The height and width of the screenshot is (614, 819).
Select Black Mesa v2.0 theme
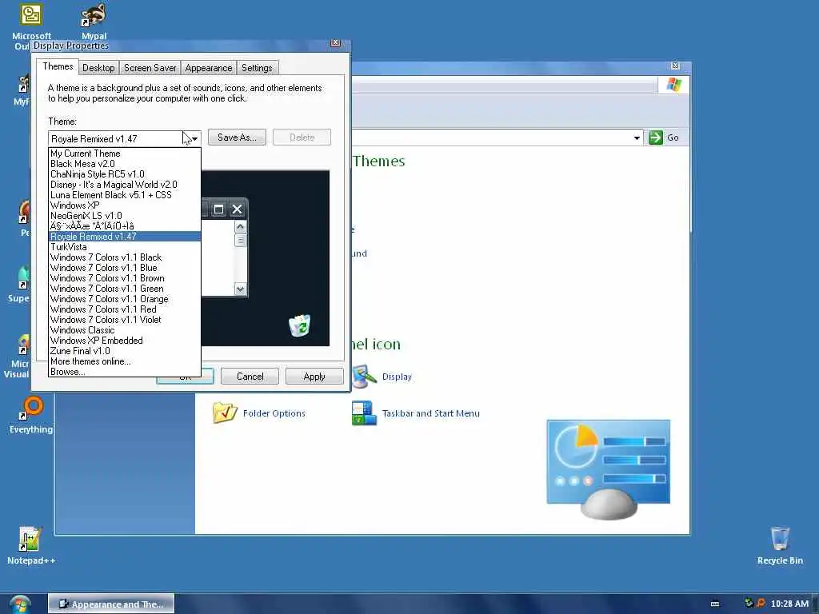(124, 164)
